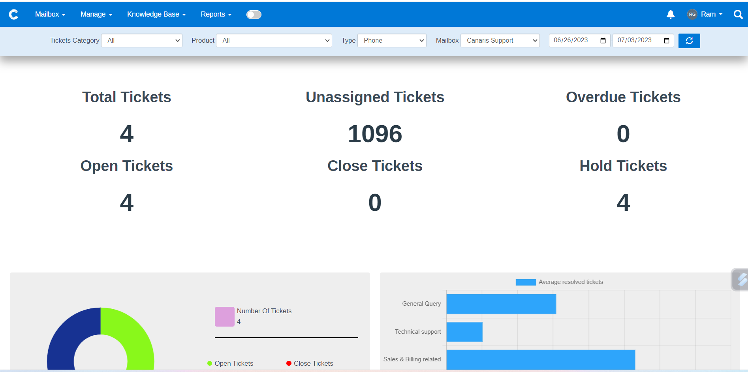Click the General Query axis label

421,304
